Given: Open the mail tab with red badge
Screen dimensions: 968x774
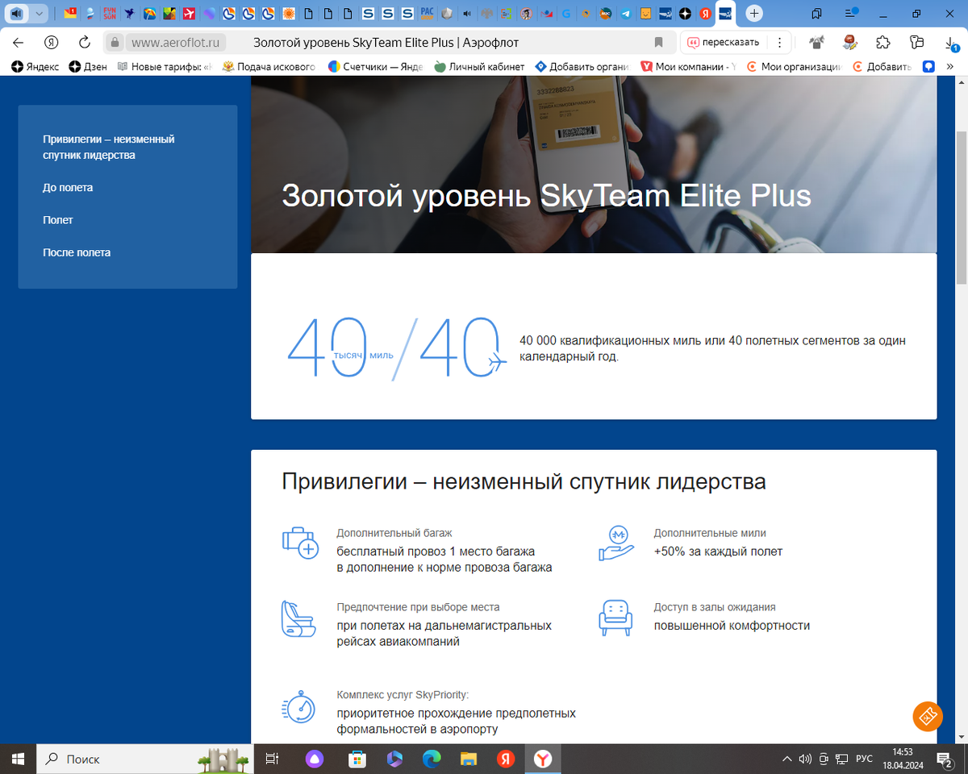Looking at the screenshot, I should tap(70, 14).
